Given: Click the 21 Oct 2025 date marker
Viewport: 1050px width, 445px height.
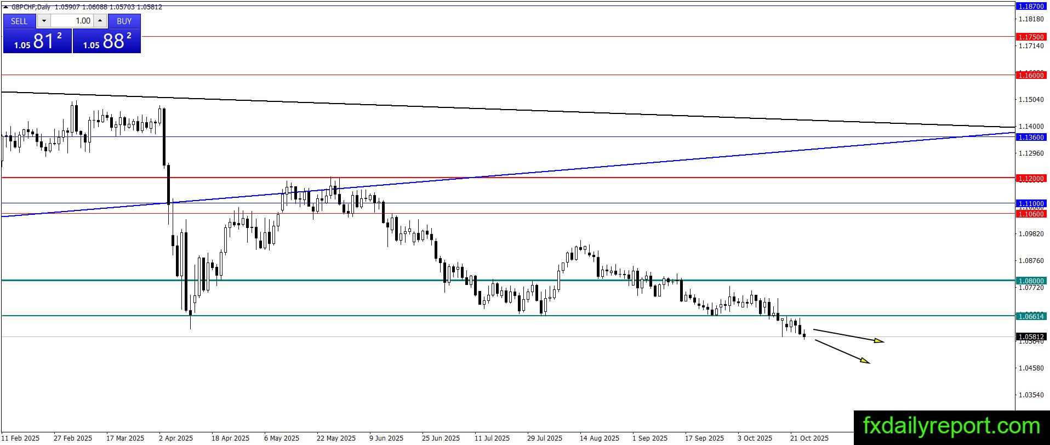Looking at the screenshot, I should 809,438.
